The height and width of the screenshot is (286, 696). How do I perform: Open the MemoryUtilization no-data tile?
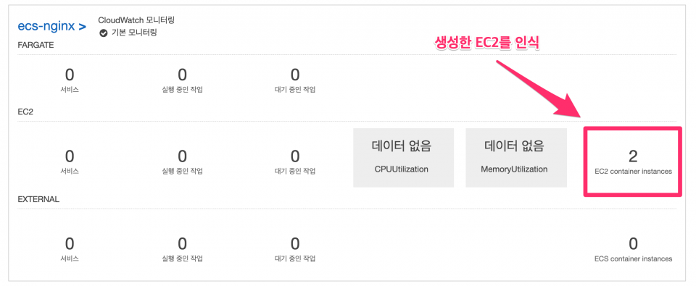click(x=516, y=158)
